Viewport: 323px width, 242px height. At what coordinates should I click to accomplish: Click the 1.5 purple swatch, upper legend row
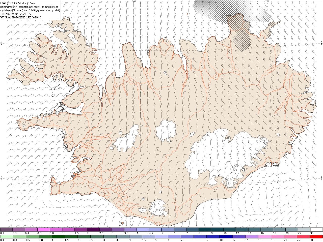[81, 230]
